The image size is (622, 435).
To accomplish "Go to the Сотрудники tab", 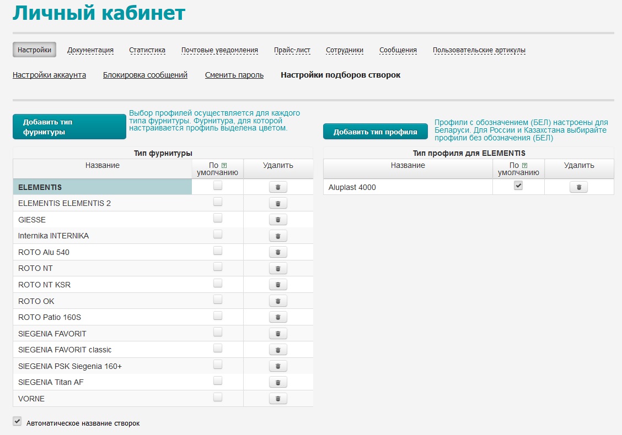I will pyautogui.click(x=345, y=50).
